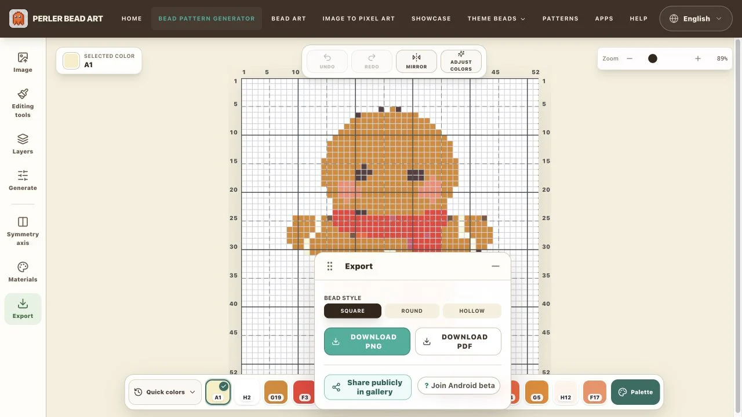The height and width of the screenshot is (417, 742).
Task: Open Image to Pixel Art page
Action: [359, 19]
